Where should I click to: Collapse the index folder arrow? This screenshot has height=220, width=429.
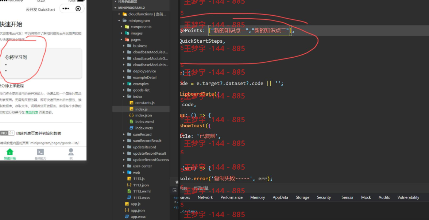click(x=124, y=96)
